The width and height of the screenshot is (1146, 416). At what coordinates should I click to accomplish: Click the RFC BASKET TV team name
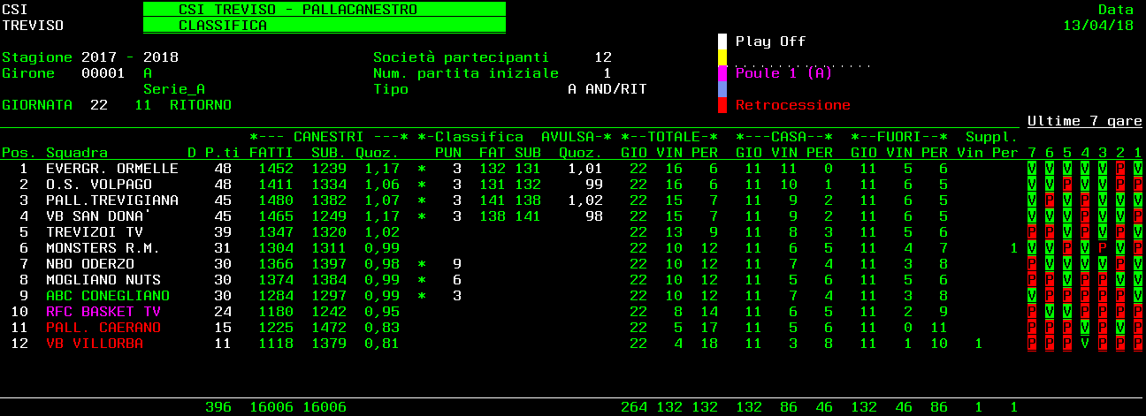pyautogui.click(x=103, y=312)
